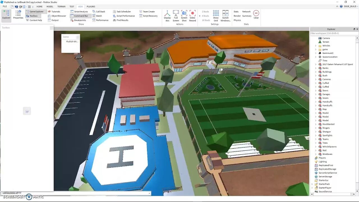Open the Watch window
The image size is (359, 202).
[x=97, y=16]
